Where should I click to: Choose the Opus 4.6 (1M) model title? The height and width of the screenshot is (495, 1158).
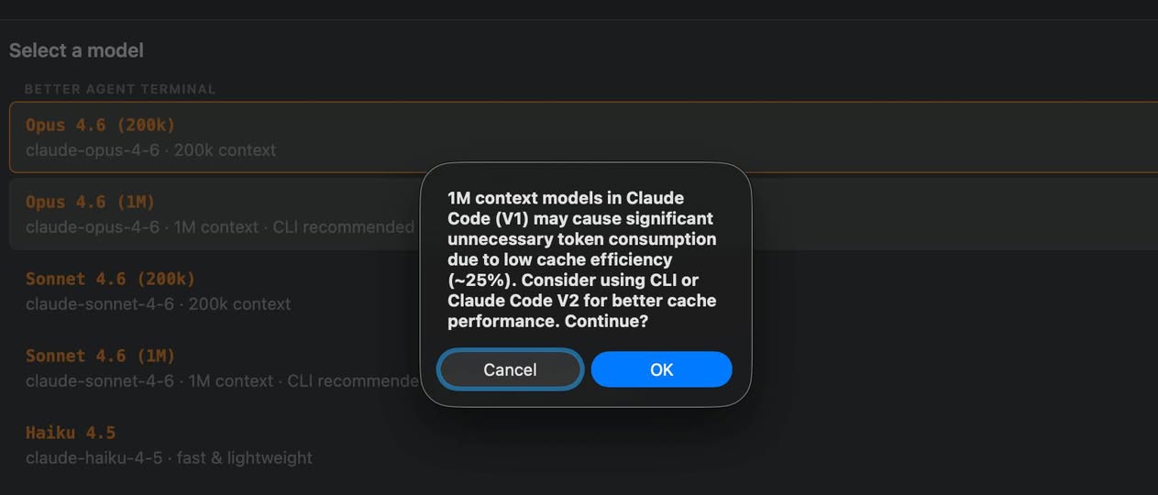[x=90, y=202]
